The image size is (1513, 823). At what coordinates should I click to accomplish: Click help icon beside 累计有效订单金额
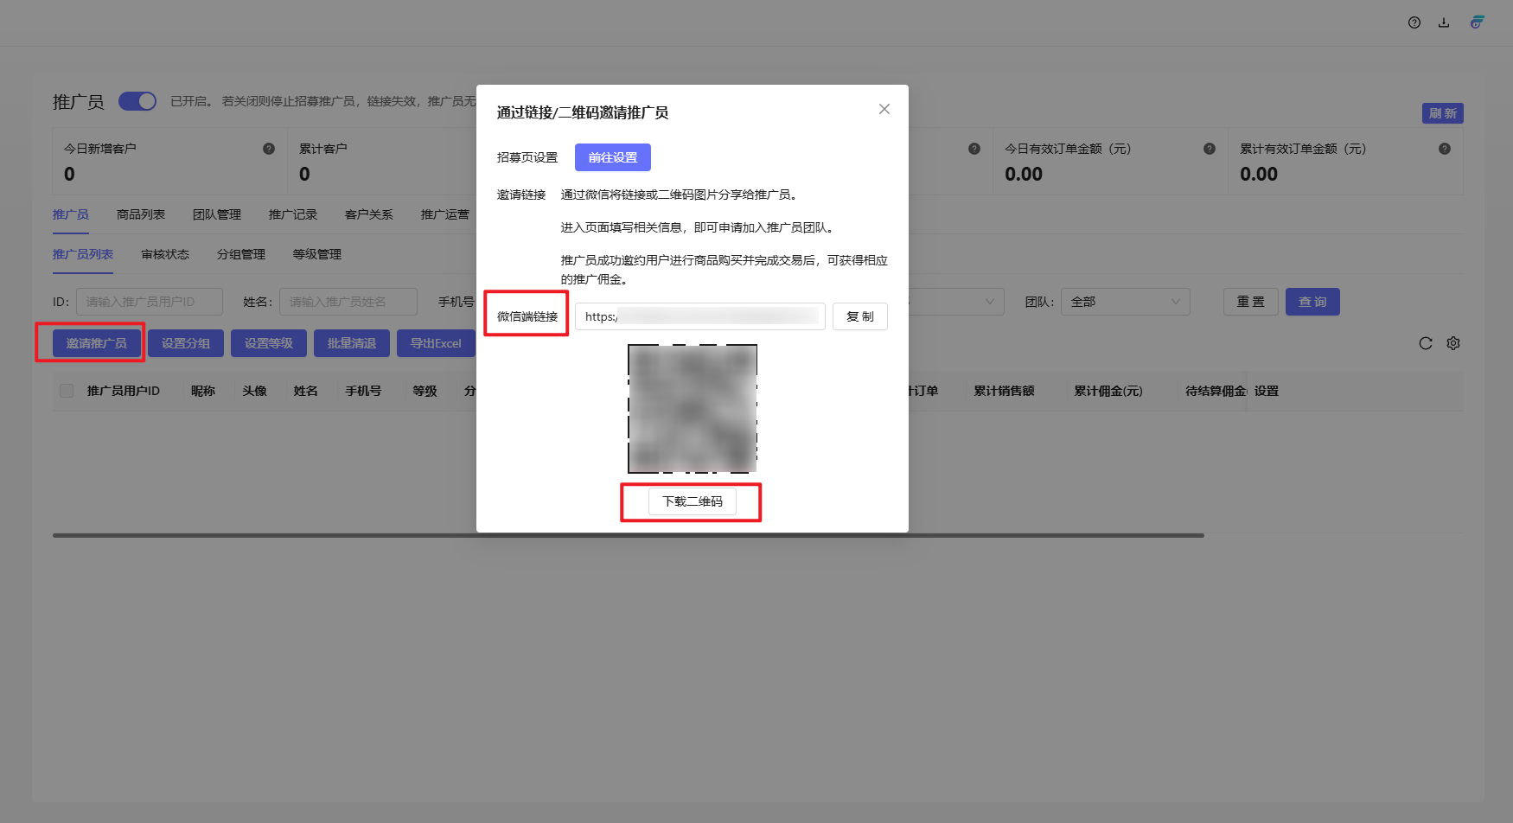[x=1444, y=149]
